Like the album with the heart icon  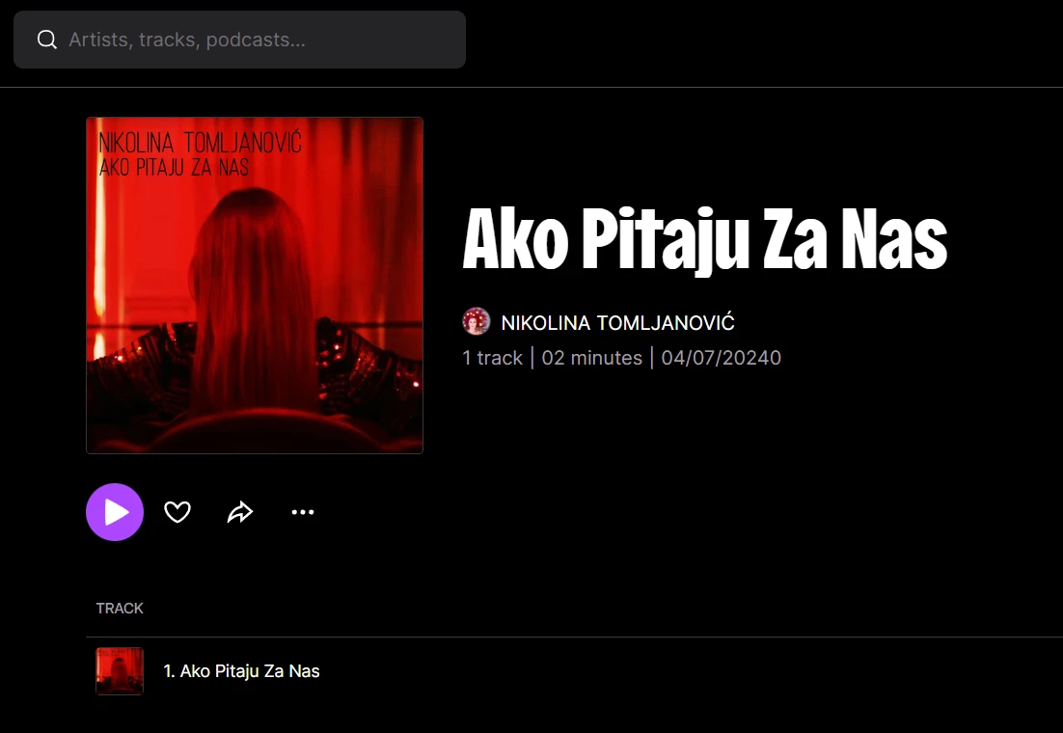click(x=177, y=512)
